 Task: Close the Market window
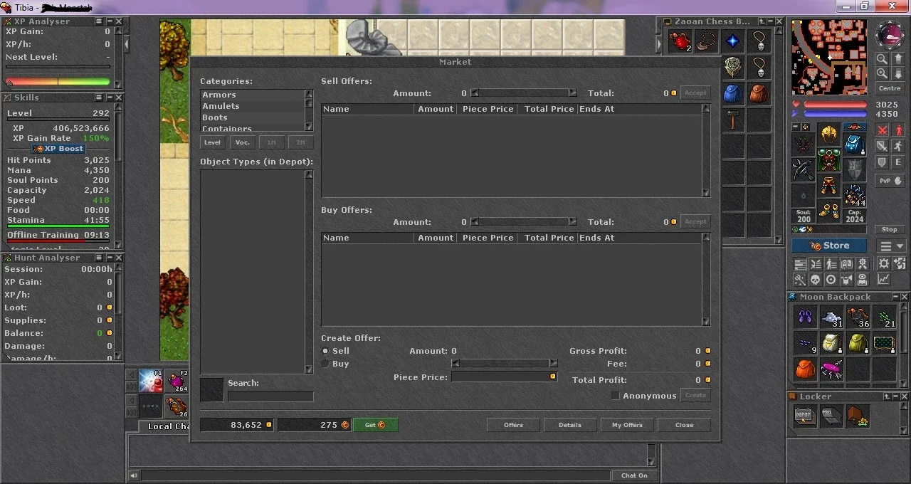684,425
